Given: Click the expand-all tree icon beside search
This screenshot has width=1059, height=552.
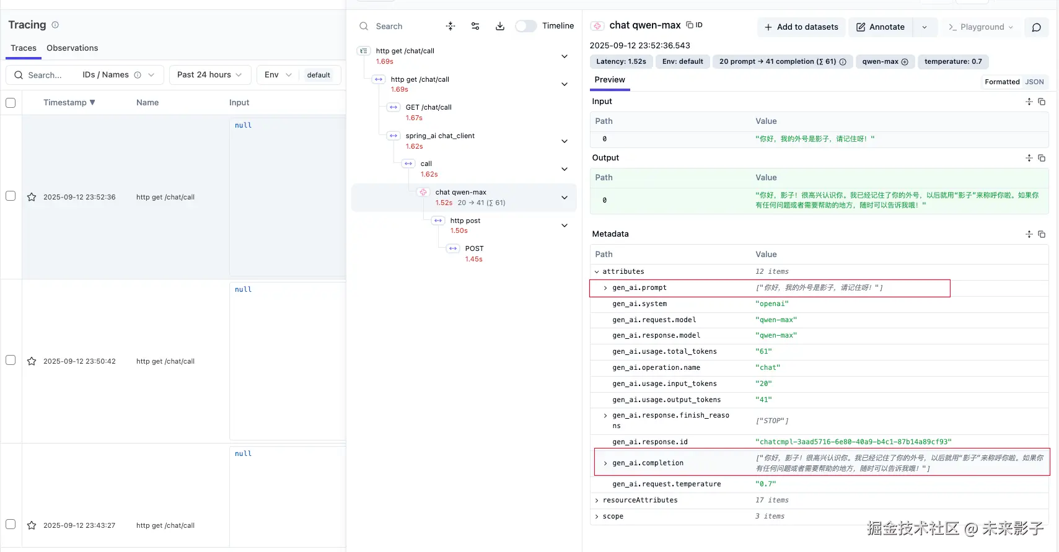Looking at the screenshot, I should 450,26.
